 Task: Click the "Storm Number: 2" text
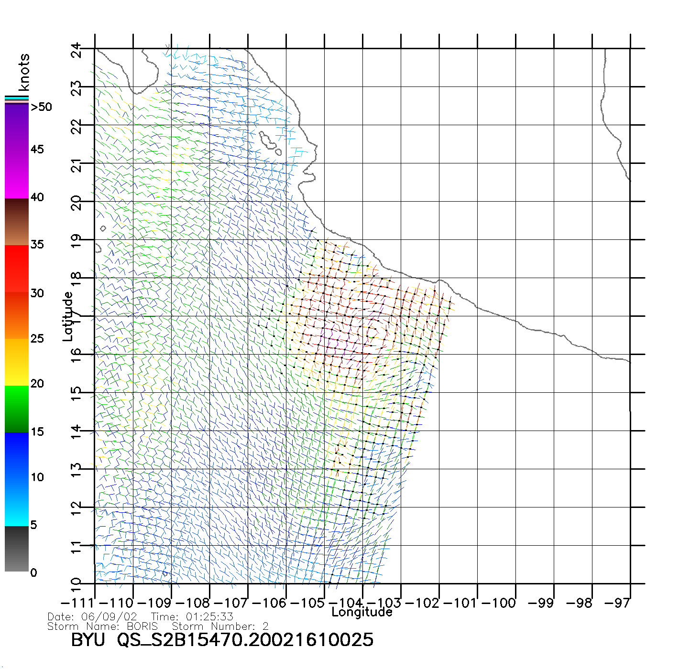[220, 626]
